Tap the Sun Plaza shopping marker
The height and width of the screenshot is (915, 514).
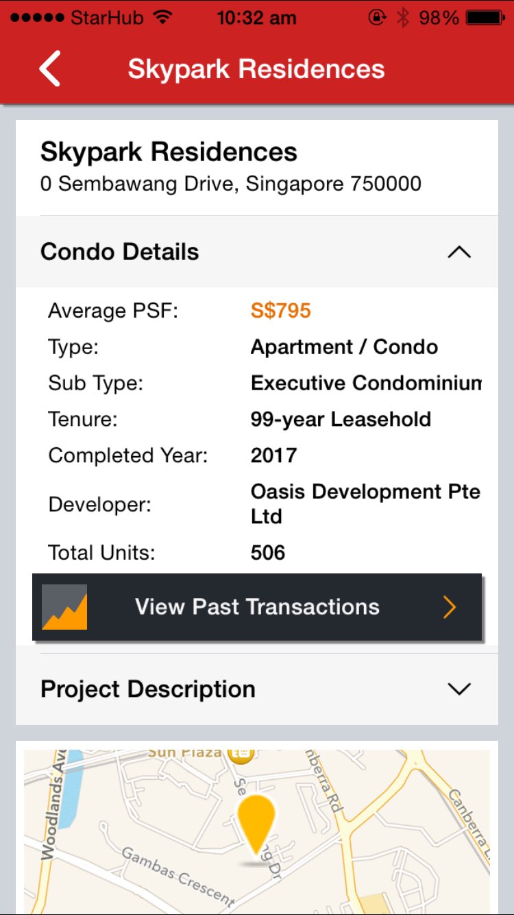pyautogui.click(x=240, y=754)
